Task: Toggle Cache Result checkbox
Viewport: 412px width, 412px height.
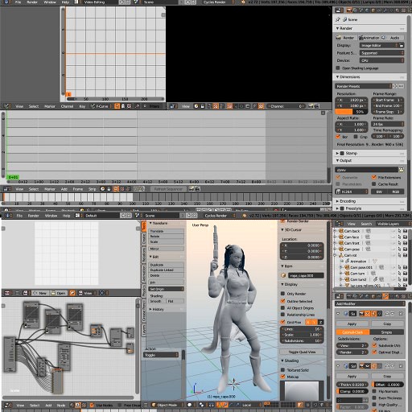Action: tap(373, 184)
